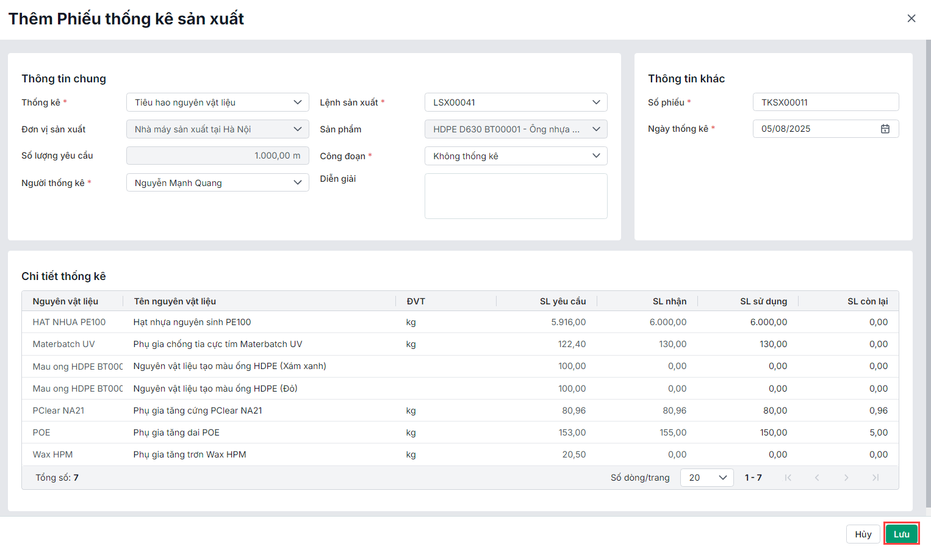Close the Thêm Phiếu thống kê dialog

click(911, 18)
